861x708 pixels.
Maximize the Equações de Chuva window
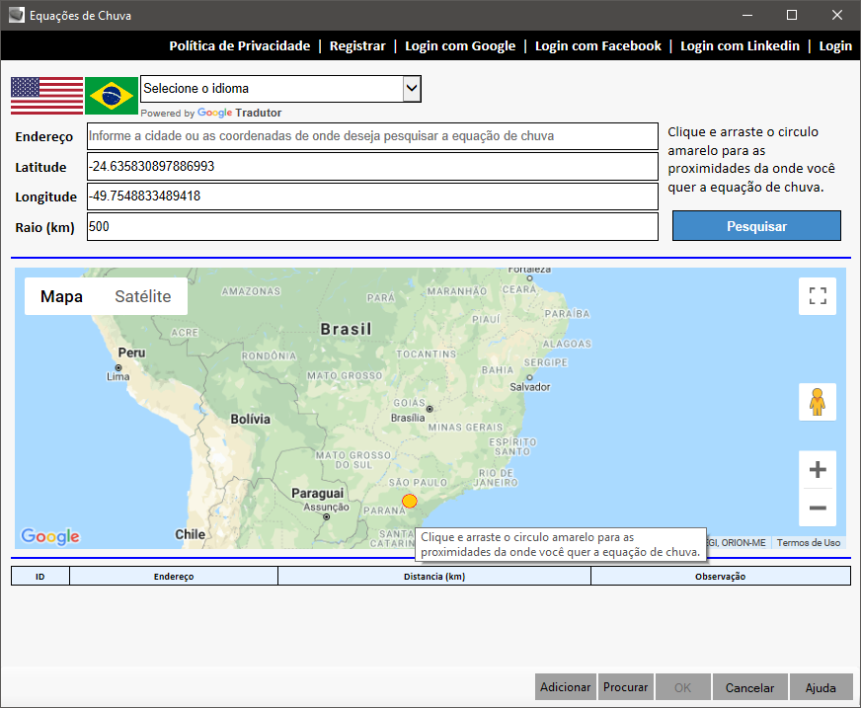(x=792, y=15)
